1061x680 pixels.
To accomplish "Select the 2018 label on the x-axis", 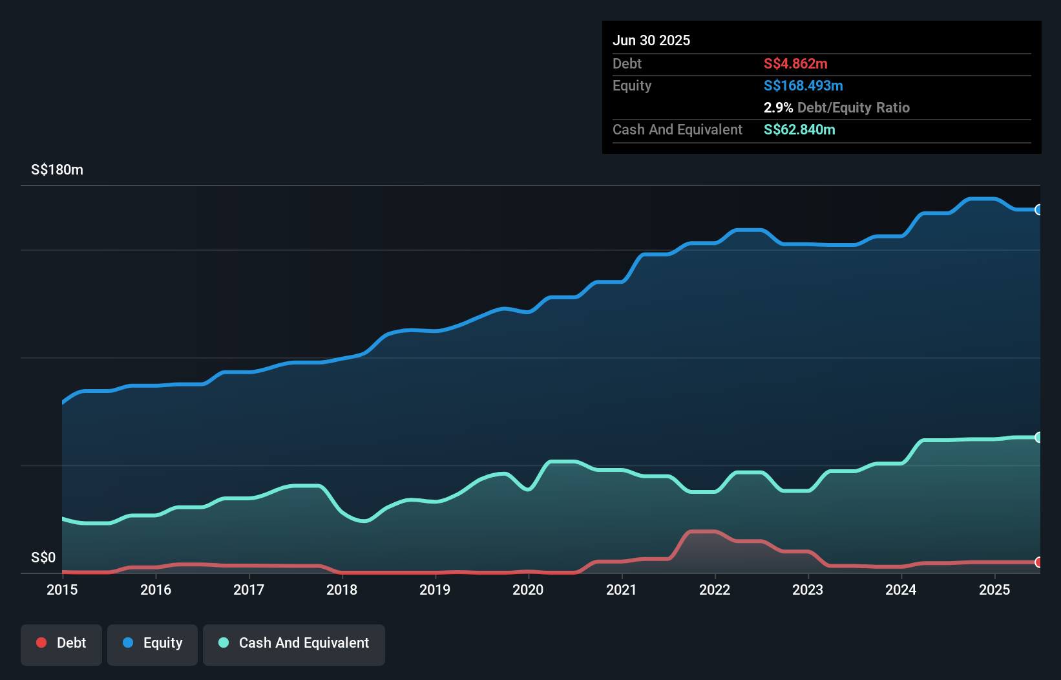I will click(342, 590).
